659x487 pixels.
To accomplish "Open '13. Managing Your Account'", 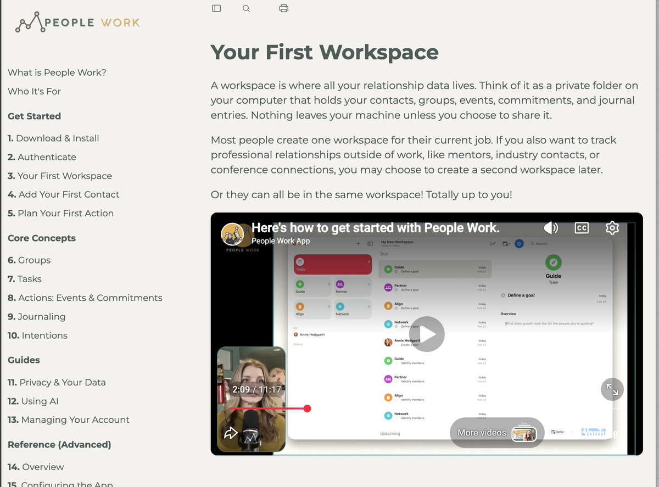I will 69,419.
